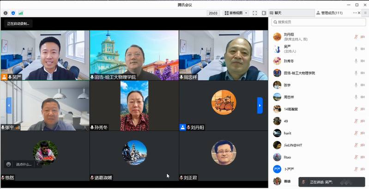Open the emoji picker in chat bar

coord(8,164)
